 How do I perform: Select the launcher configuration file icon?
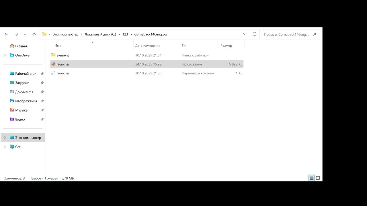click(x=53, y=73)
